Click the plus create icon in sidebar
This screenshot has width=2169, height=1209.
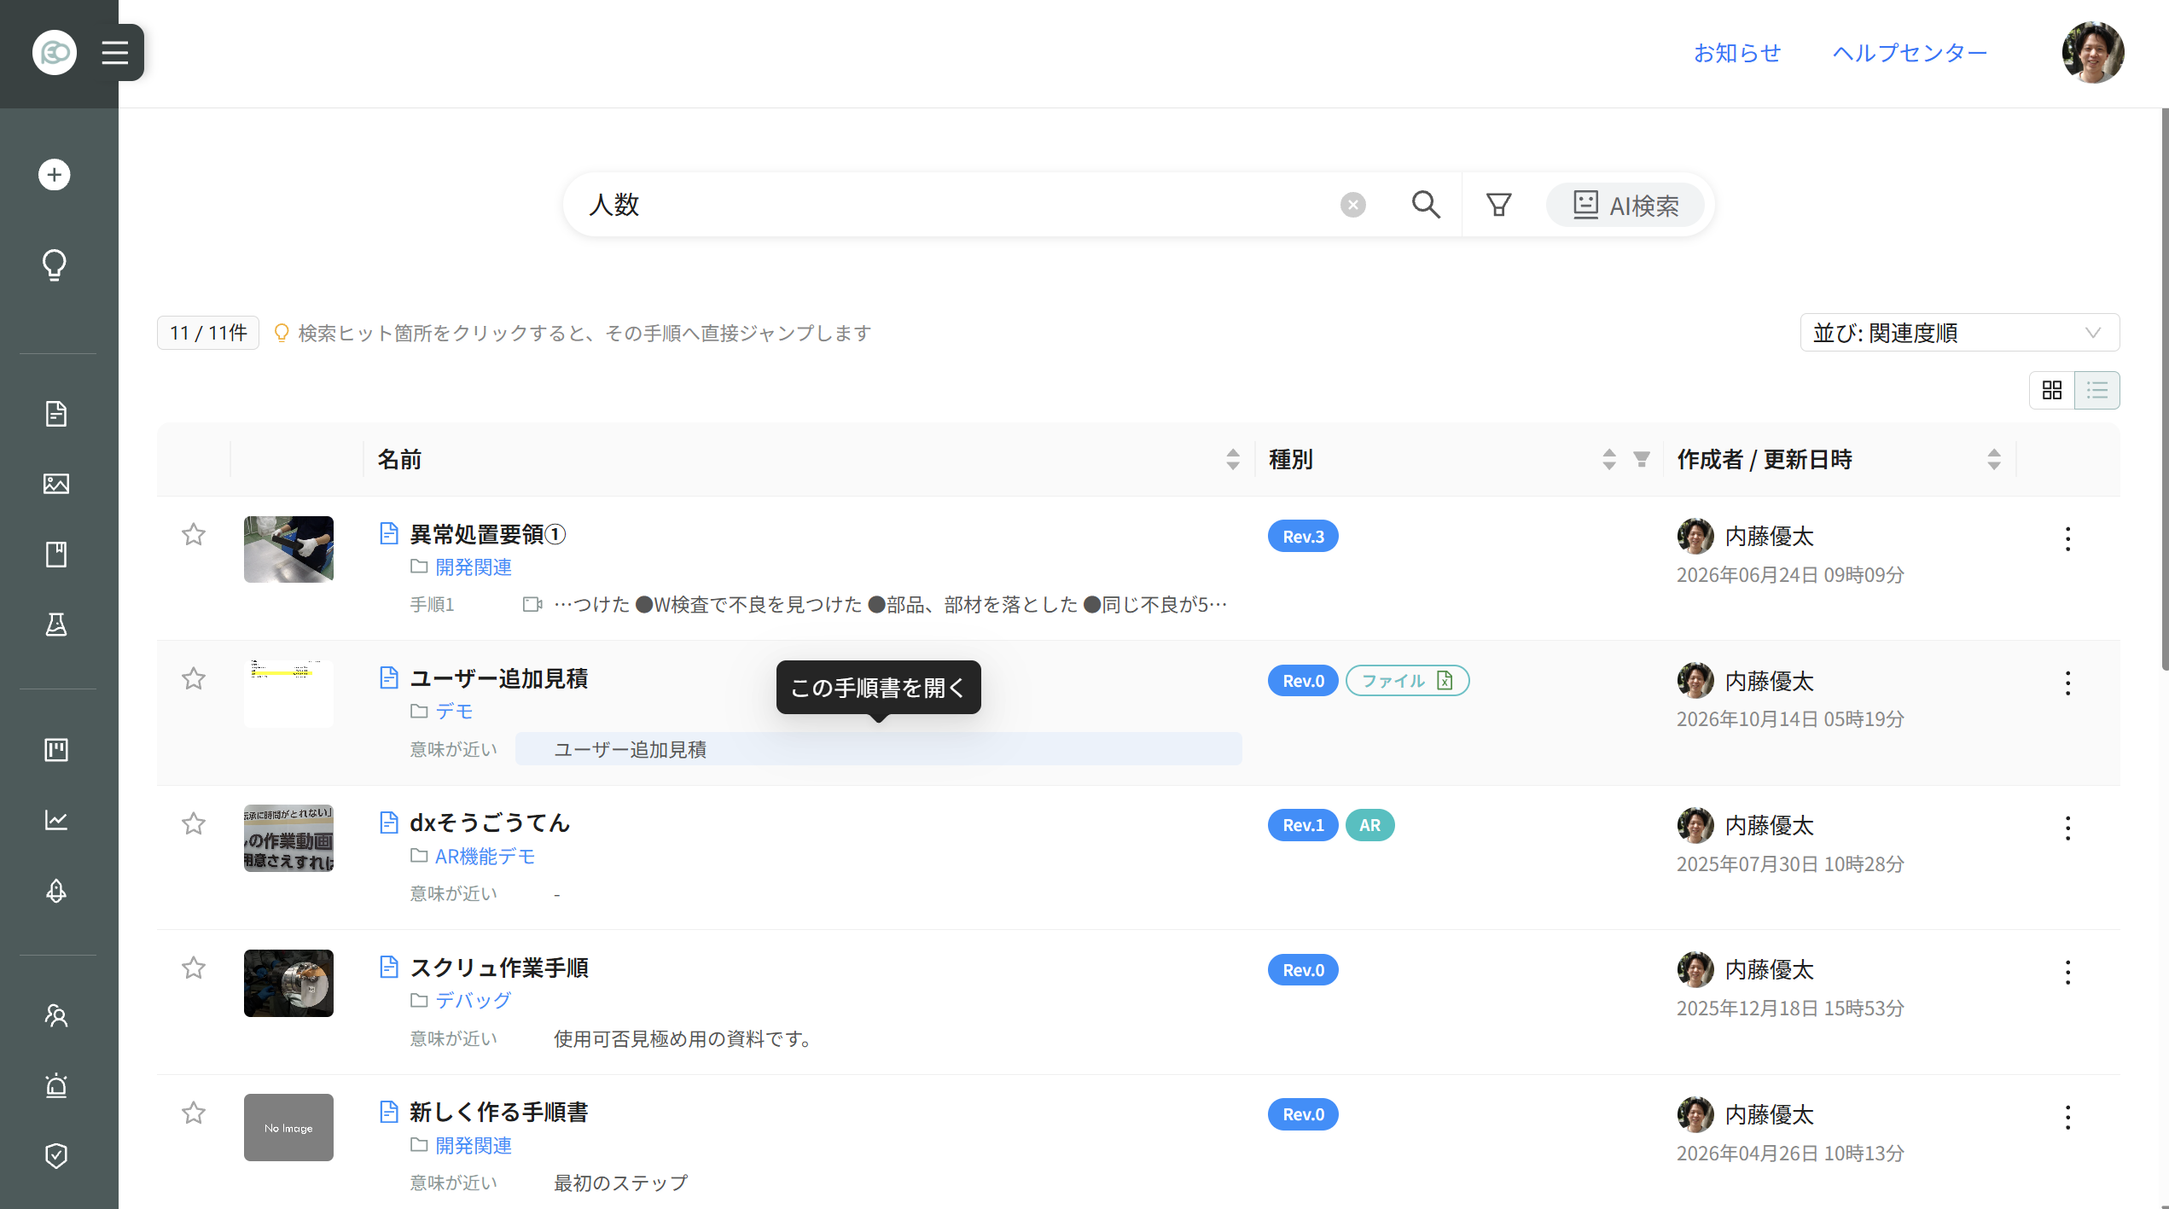point(55,175)
